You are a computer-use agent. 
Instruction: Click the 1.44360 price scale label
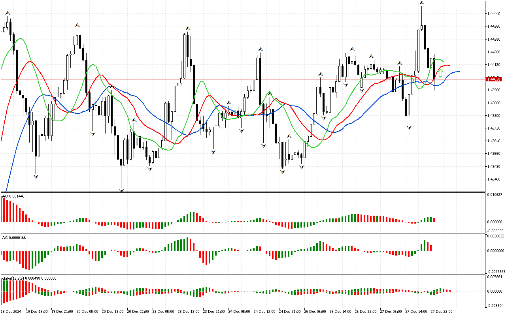494,26
